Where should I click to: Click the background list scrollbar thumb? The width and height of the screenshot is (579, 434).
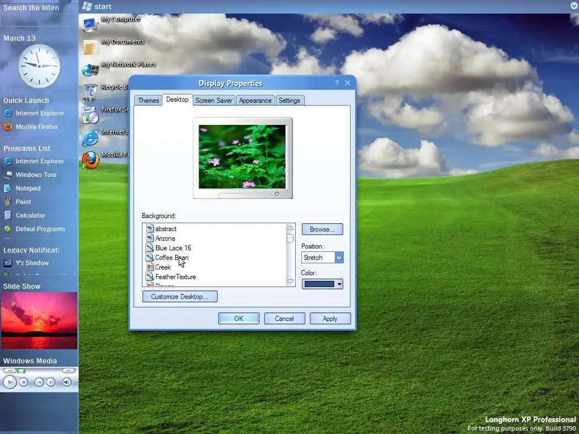pos(290,238)
